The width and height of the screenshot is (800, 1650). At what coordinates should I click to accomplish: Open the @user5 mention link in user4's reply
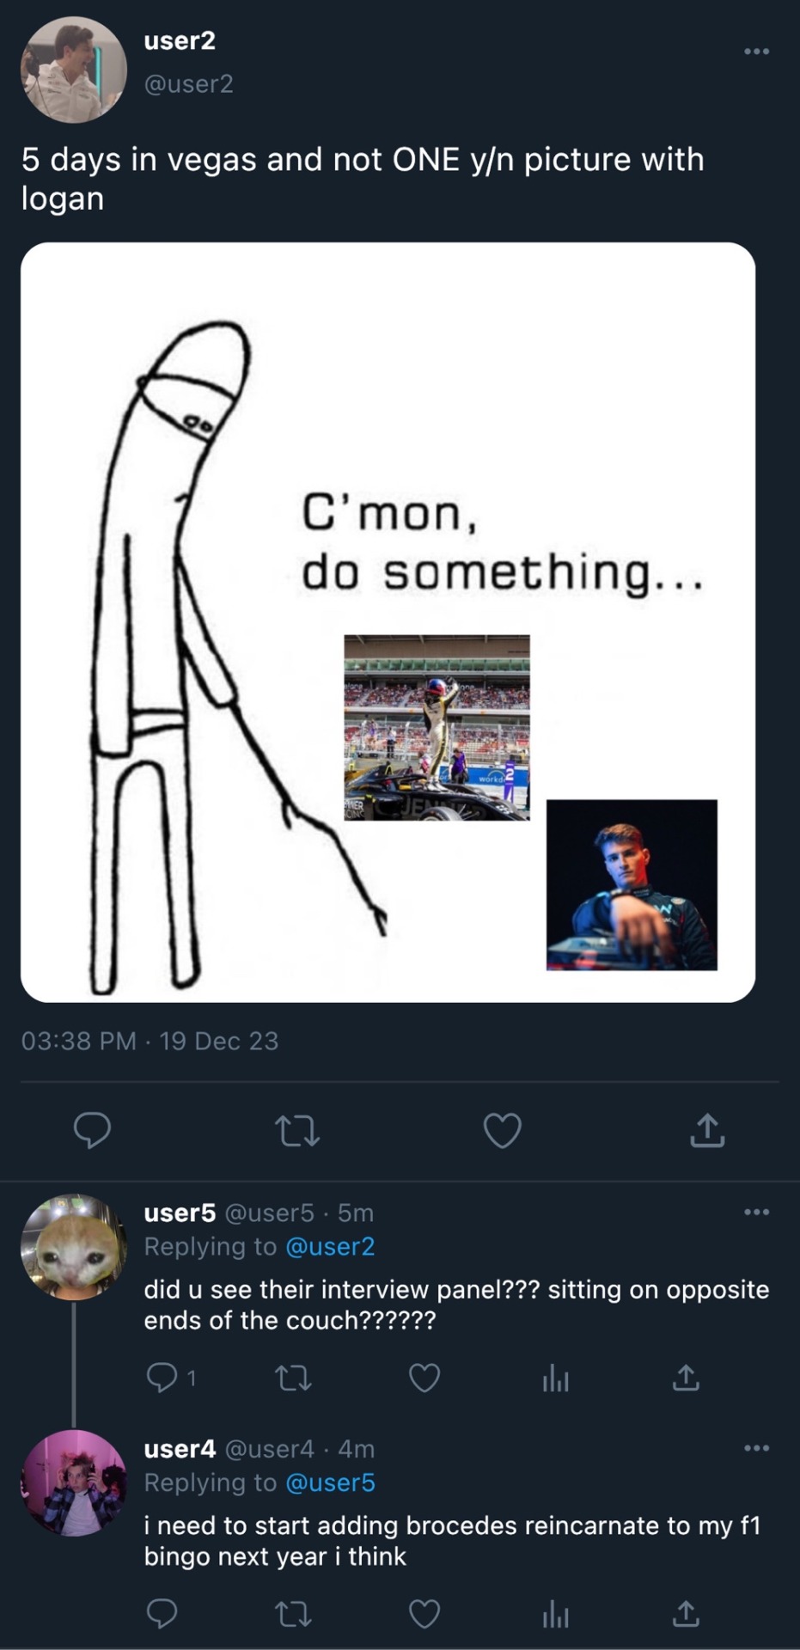pyautogui.click(x=330, y=1482)
